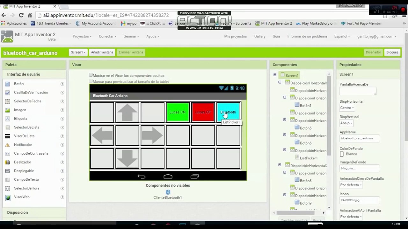408x229 pixels.
Task: Select the SelectorDeHora palette icon
Action: coord(8,188)
